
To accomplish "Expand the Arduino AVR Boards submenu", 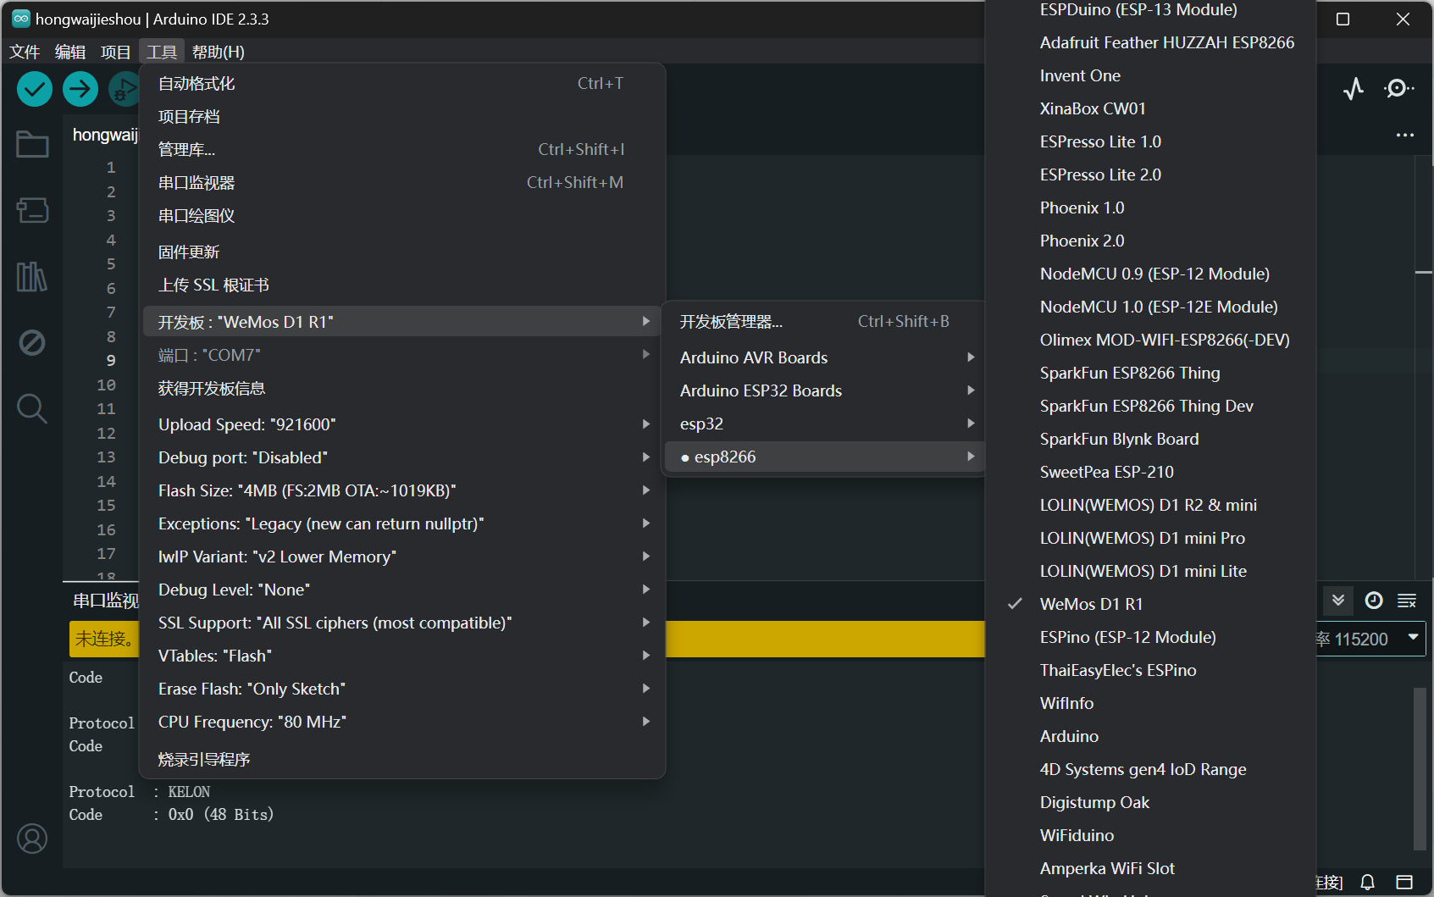I will pos(825,357).
